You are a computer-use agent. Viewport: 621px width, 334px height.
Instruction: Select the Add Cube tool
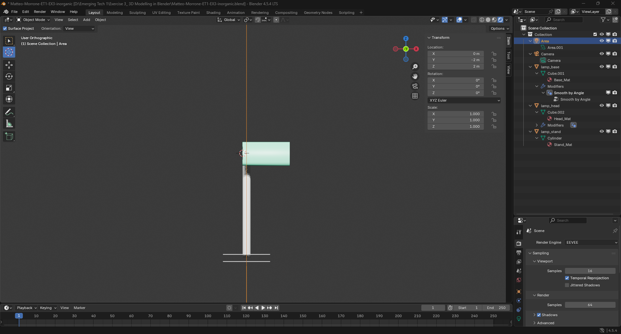[x=9, y=137]
